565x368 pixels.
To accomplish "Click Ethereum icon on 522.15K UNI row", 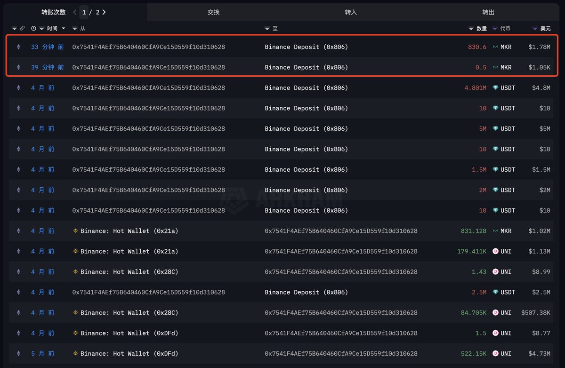I will pyautogui.click(x=19, y=353).
